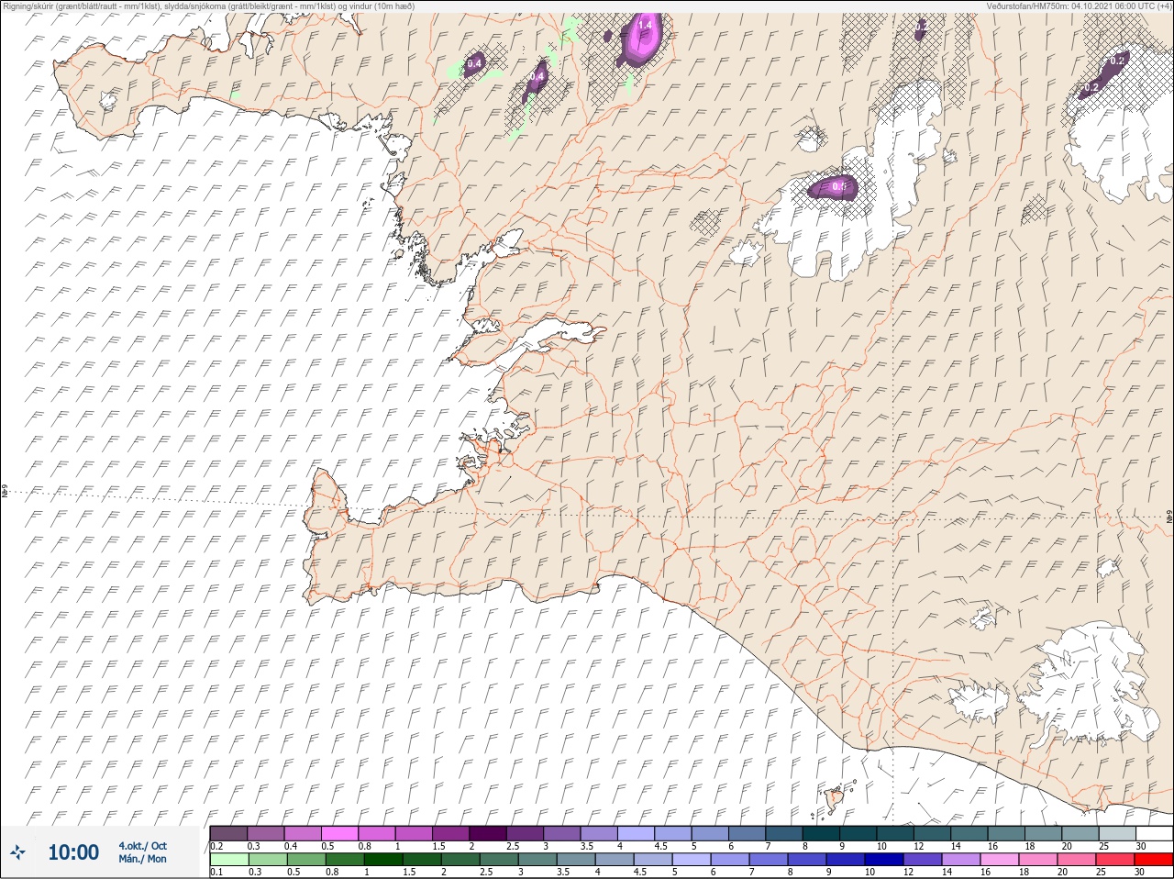Select the '4.okt./ Oct' date label
Screen dimensions: 1174x879
pos(142,846)
